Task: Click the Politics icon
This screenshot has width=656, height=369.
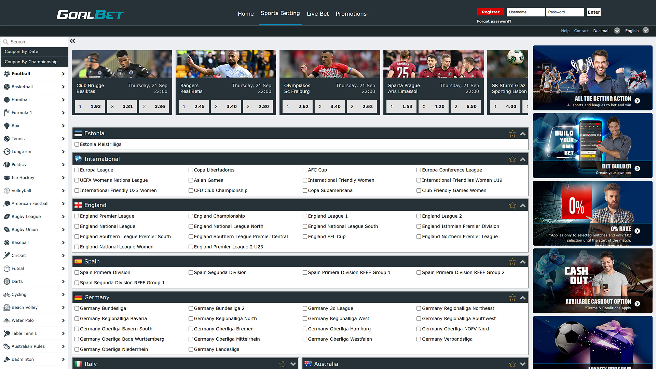Action: (7, 165)
